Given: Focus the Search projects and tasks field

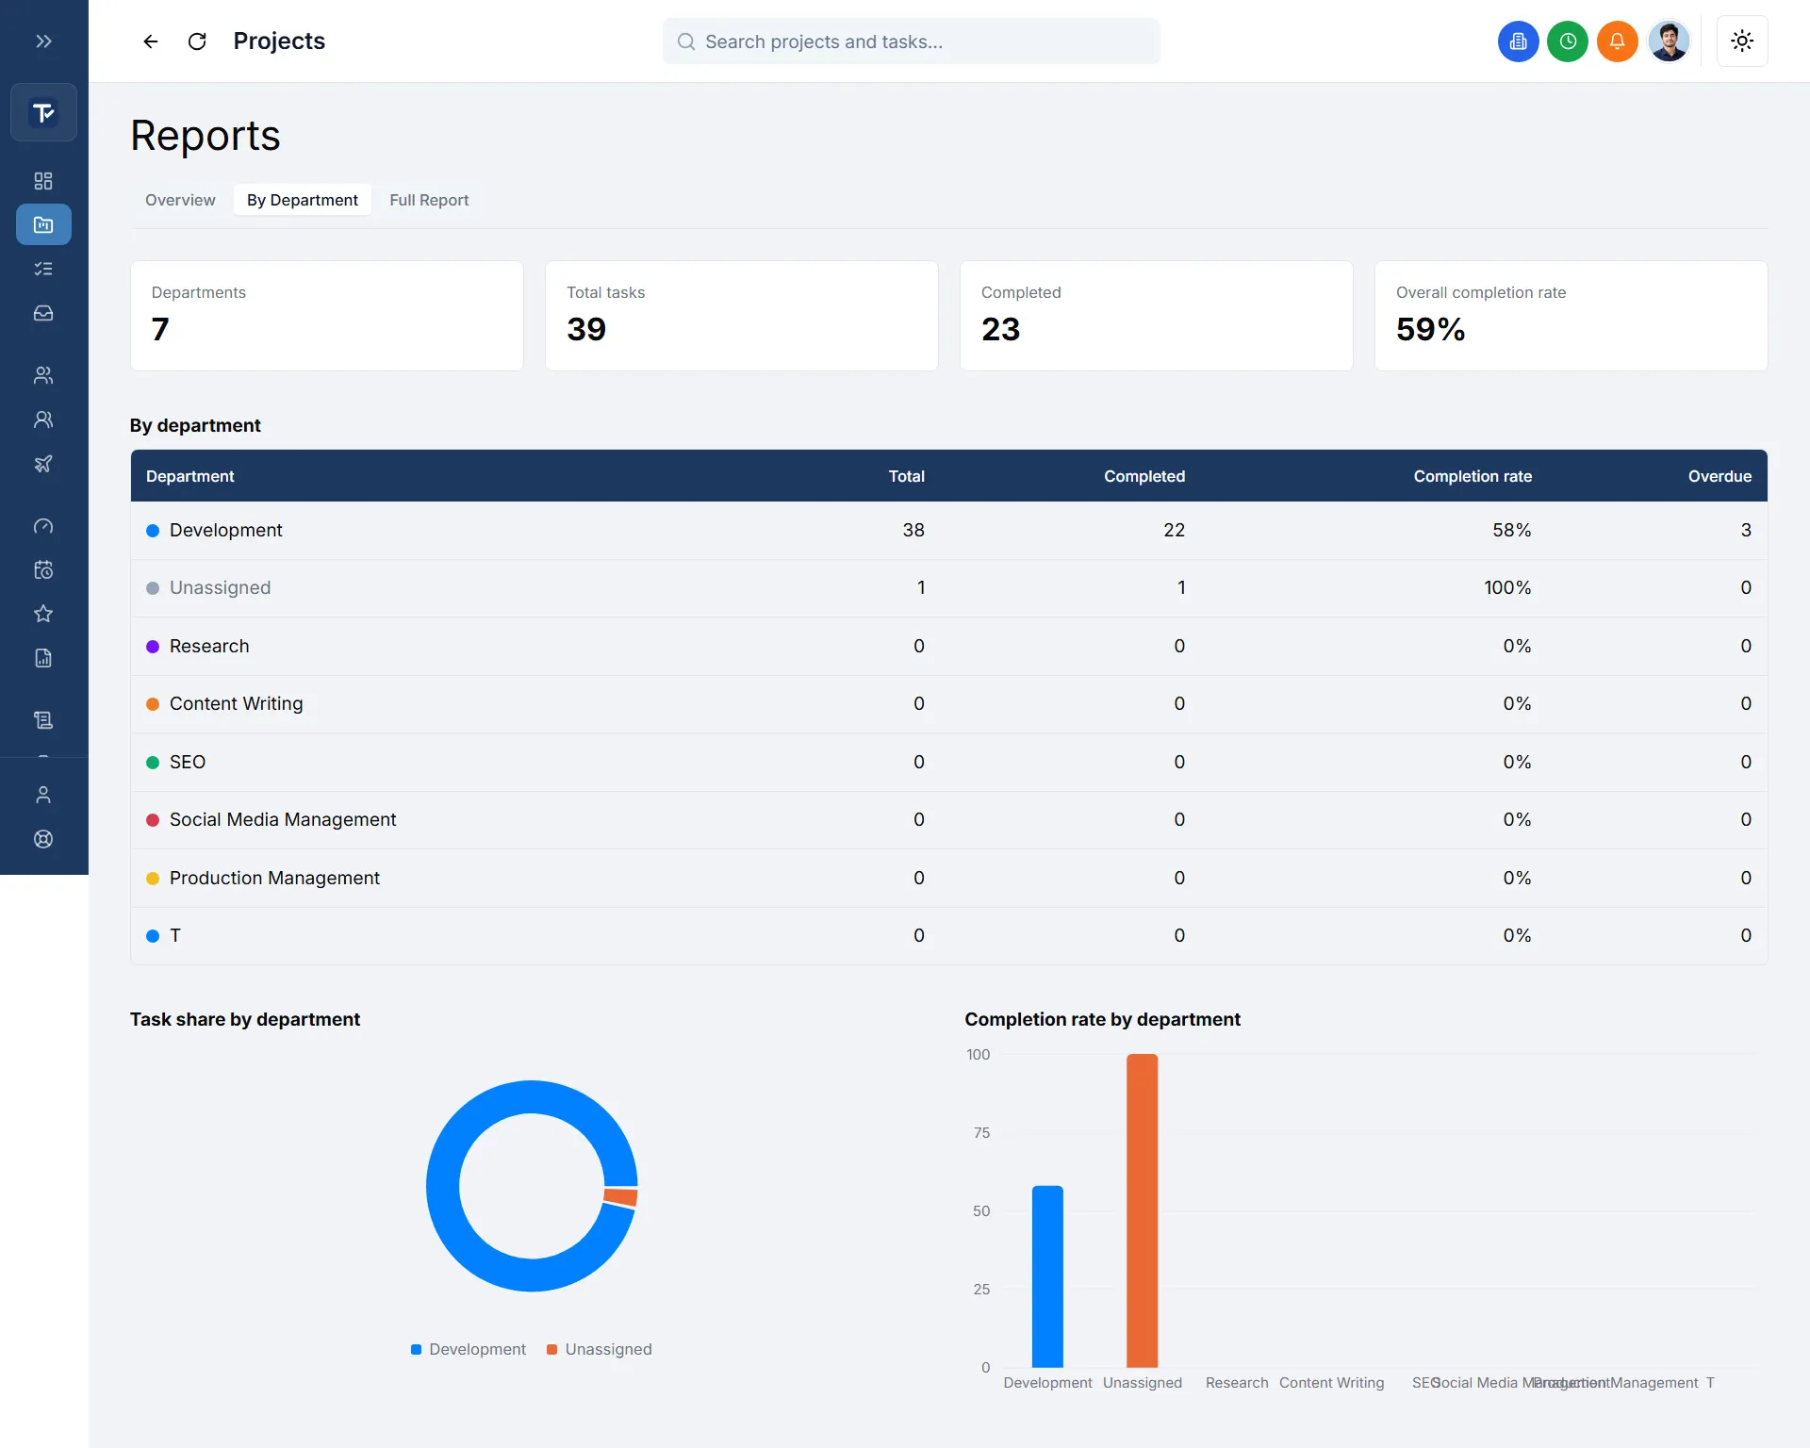Looking at the screenshot, I should (912, 41).
